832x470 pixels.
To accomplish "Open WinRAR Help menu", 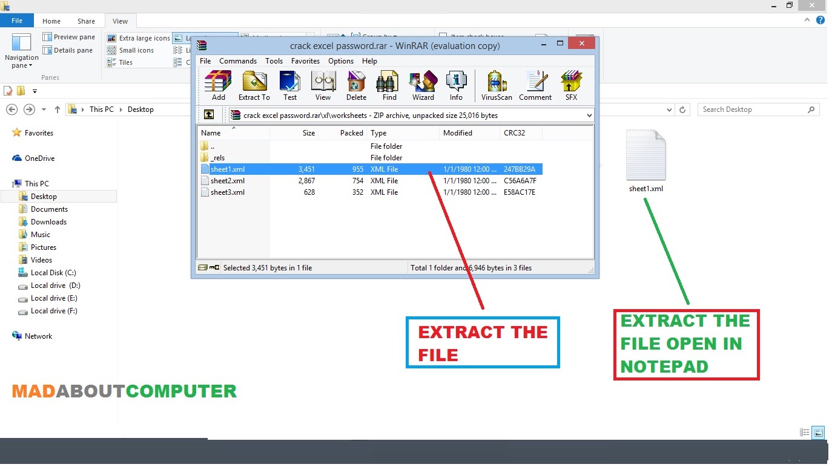I will tap(369, 61).
